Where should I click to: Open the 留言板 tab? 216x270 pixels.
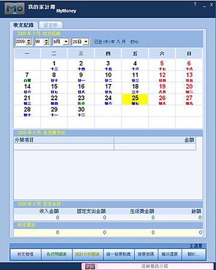click(x=51, y=25)
